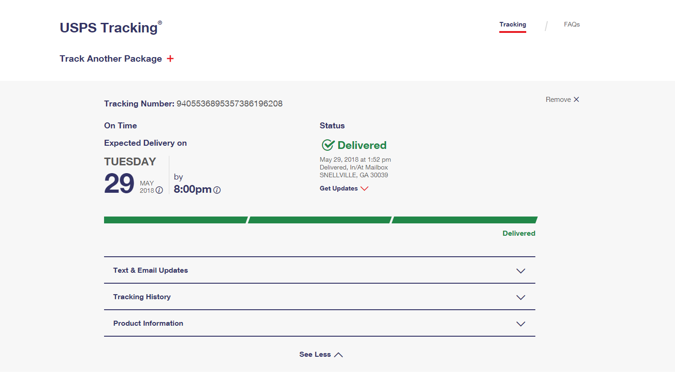This screenshot has width=675, height=386.
Task: Click the info icon next to 8:00pm
Action: [217, 190]
